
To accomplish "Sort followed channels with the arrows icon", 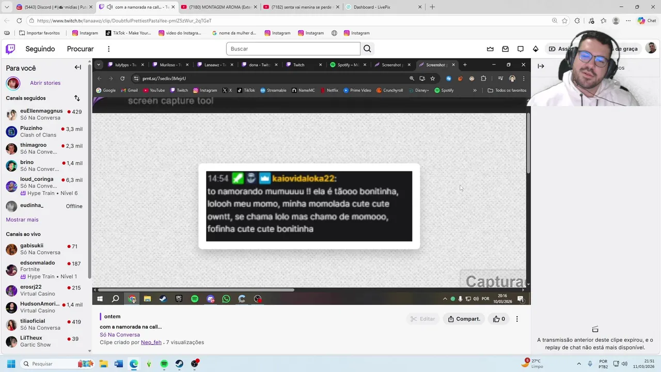I will coord(77,98).
